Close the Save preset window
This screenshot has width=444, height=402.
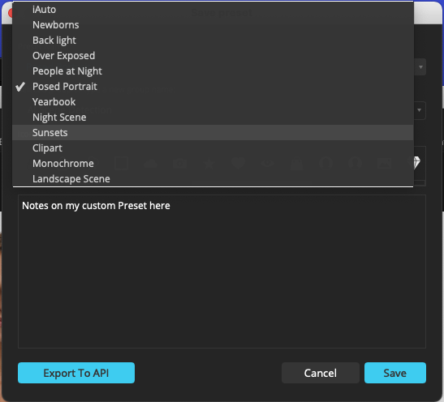11,13
